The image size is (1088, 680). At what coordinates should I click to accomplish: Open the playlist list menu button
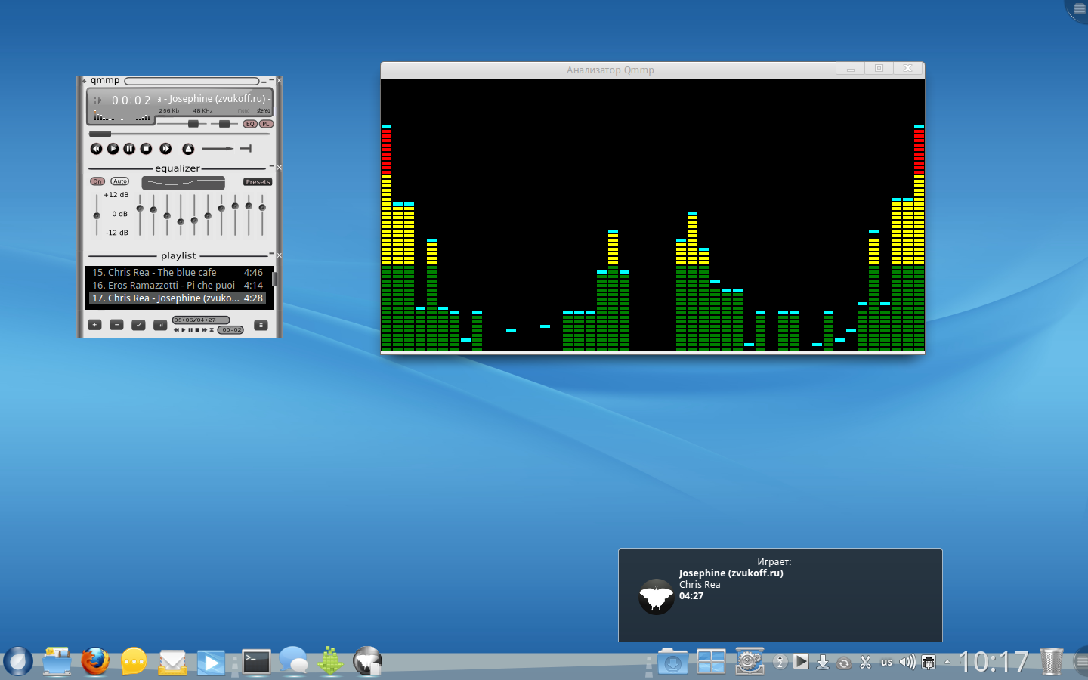(261, 325)
